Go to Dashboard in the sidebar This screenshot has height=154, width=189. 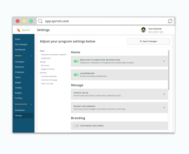tap(19, 110)
